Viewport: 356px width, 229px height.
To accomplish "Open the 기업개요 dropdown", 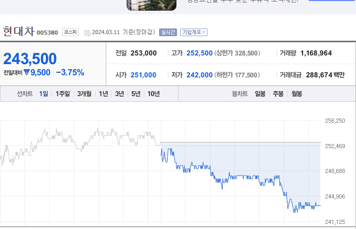I will [194, 32].
